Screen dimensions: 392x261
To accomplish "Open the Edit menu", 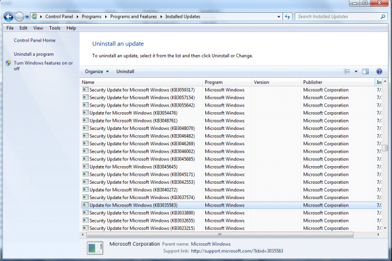I will click(x=23, y=28).
